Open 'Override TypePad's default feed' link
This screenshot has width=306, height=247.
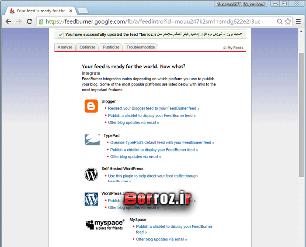[x=162, y=143]
